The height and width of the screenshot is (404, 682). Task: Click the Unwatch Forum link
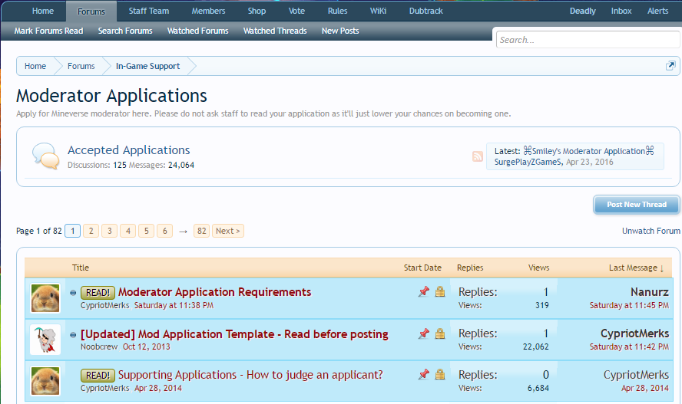(x=651, y=231)
